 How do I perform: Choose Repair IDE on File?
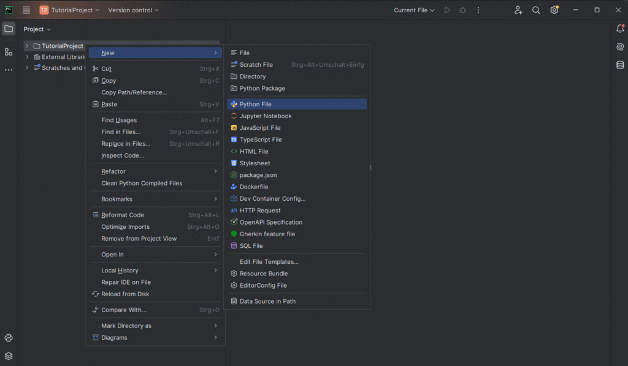(155, 282)
